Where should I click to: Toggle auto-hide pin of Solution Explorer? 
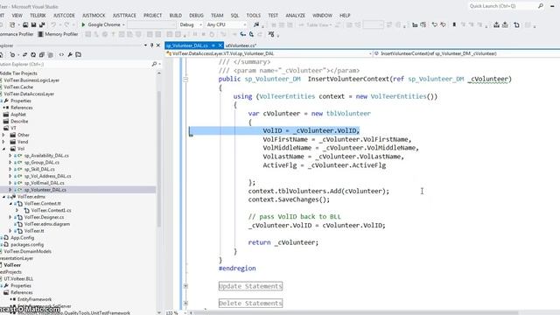click(x=151, y=45)
